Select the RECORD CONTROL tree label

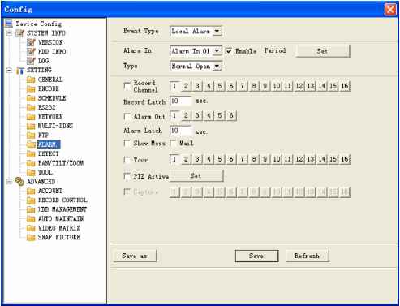tap(62, 200)
